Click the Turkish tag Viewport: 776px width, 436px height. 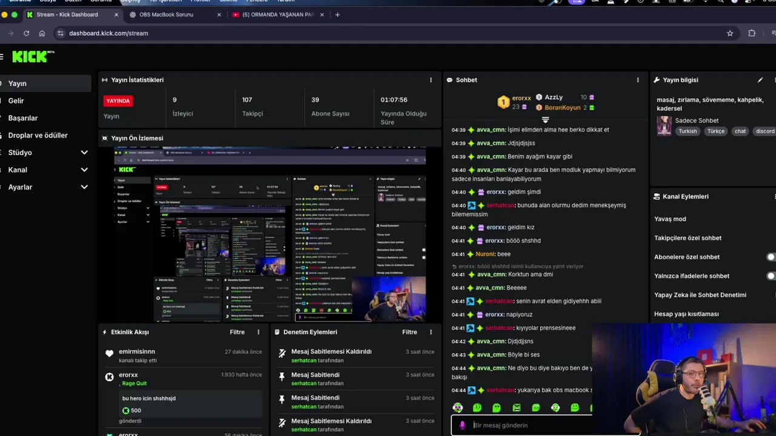687,131
